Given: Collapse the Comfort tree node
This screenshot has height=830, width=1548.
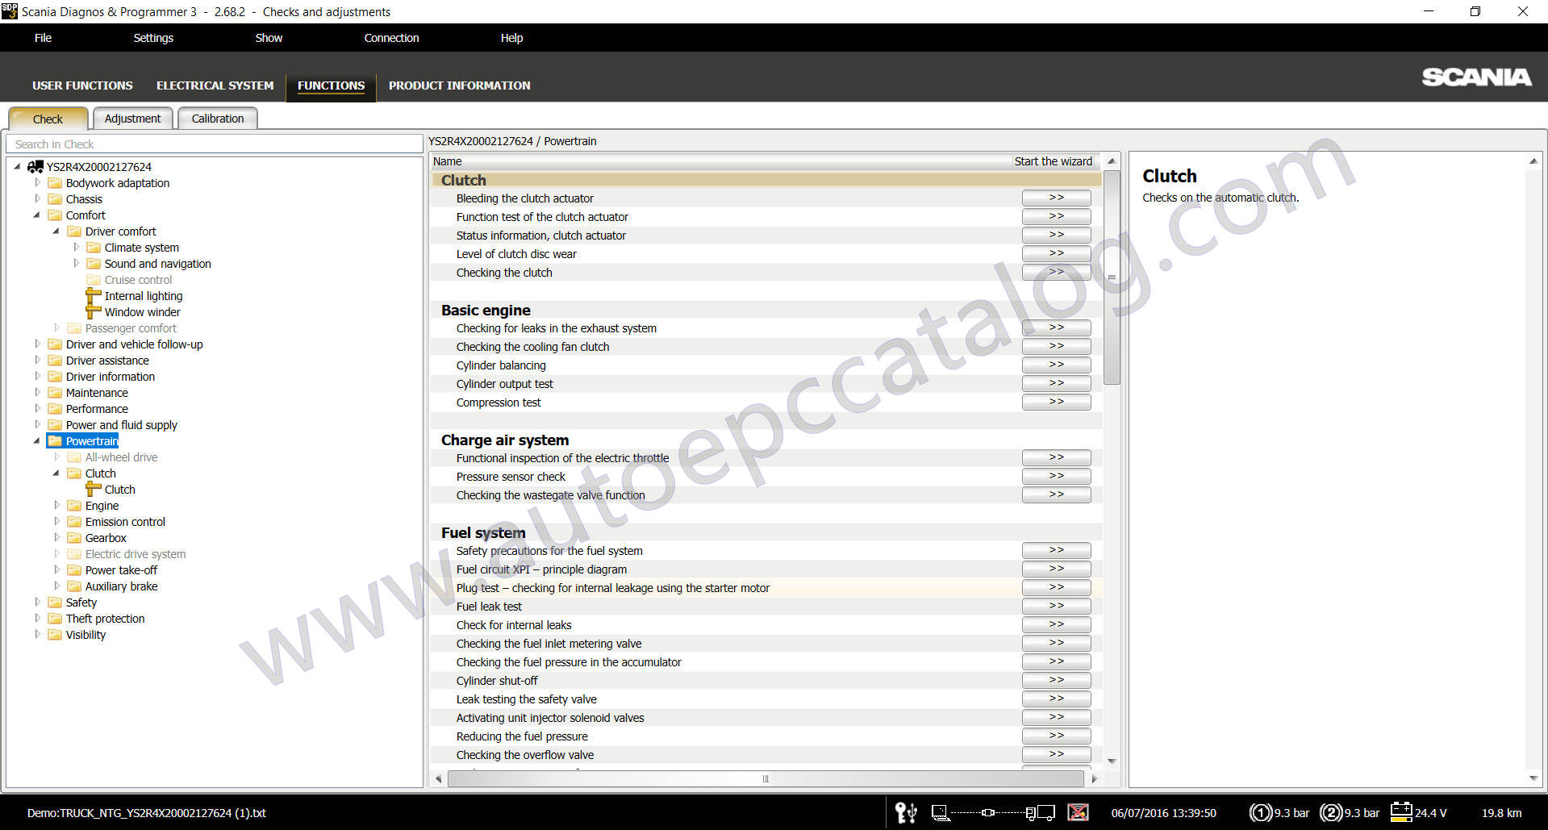Looking at the screenshot, I should (37, 215).
